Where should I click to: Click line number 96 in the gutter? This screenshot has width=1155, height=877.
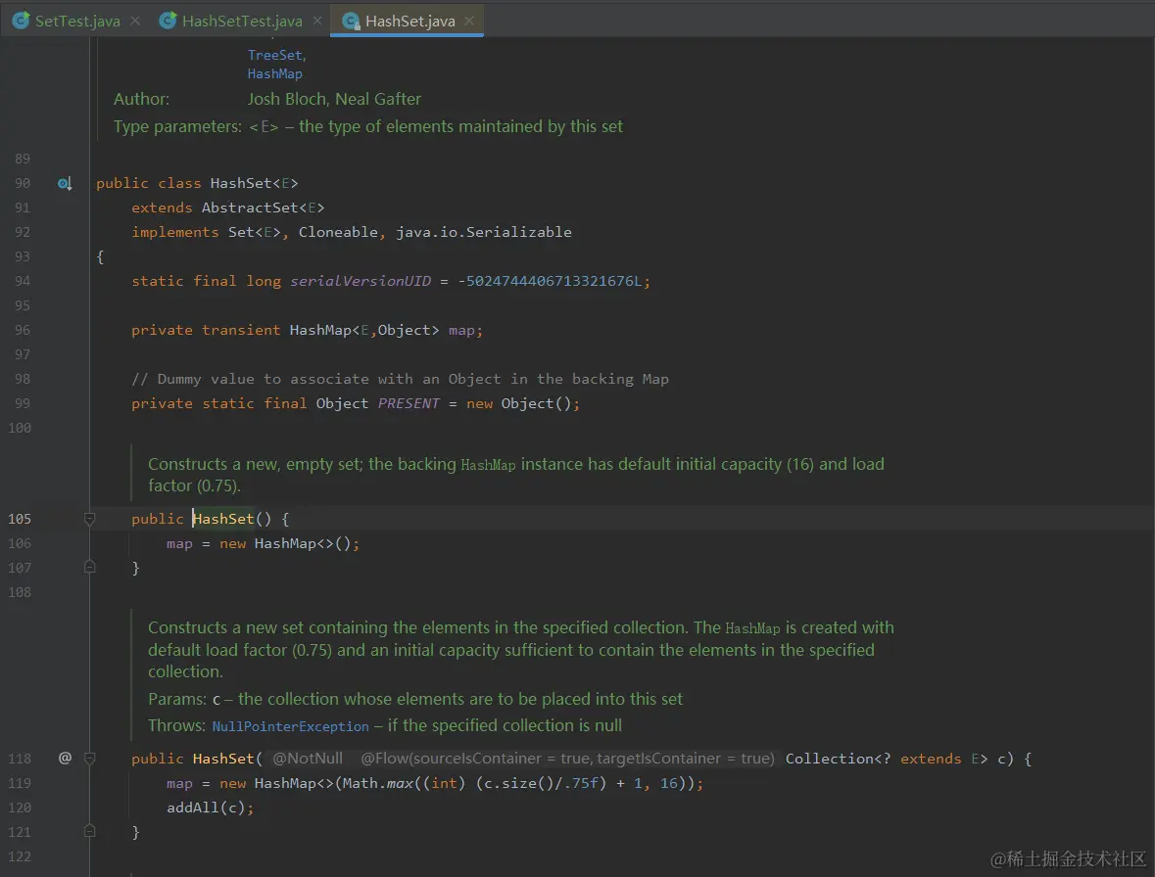click(x=23, y=331)
